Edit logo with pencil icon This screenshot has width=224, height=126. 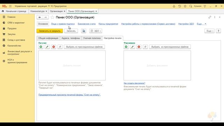click(x=47, y=47)
